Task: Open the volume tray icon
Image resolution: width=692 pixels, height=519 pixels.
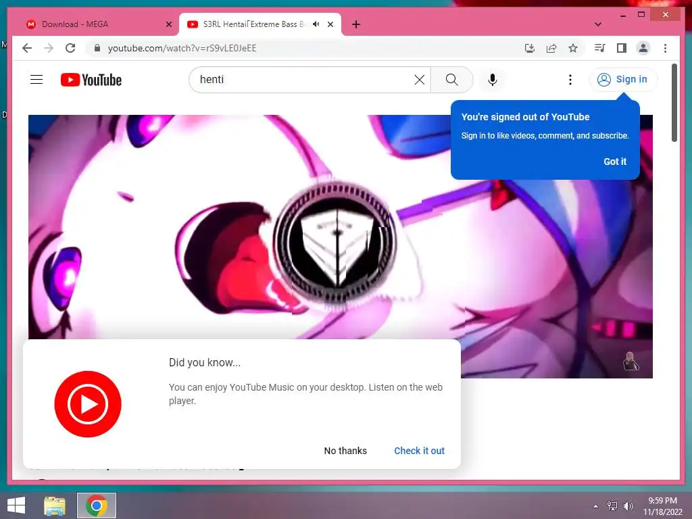Action: coord(628,506)
